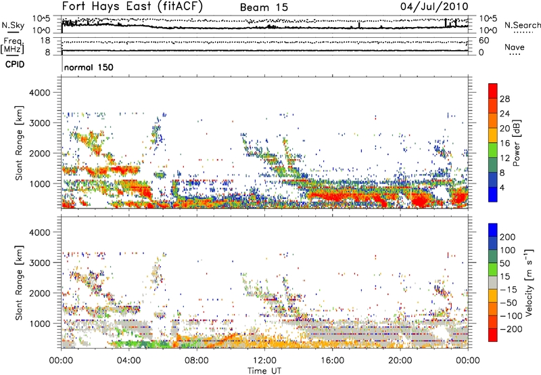Click the 'Time UT' axis label
This screenshot has width=541, height=375.
coord(264,370)
